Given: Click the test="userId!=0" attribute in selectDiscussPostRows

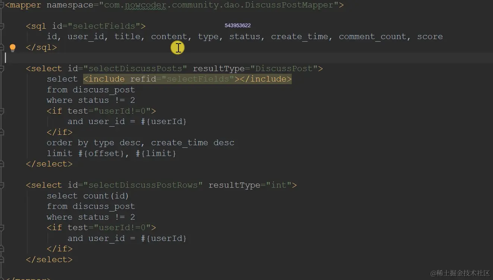Looking at the screenshot, I should point(109,227).
